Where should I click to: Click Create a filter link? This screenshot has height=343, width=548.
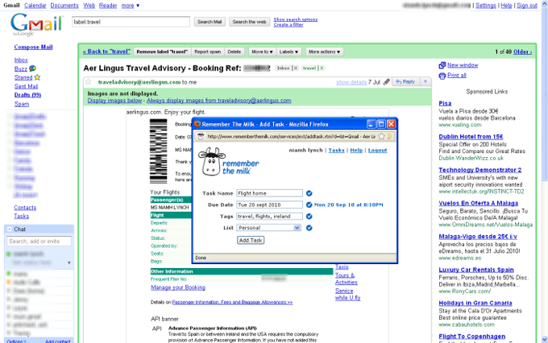(289, 25)
